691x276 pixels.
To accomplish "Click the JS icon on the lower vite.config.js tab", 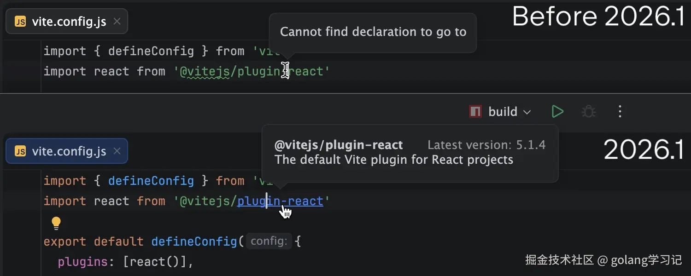I will click(20, 151).
